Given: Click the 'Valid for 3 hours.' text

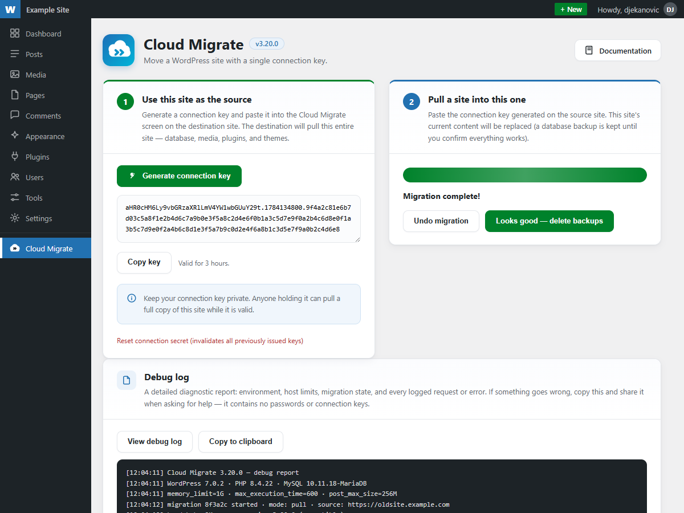Looking at the screenshot, I should 203,263.
